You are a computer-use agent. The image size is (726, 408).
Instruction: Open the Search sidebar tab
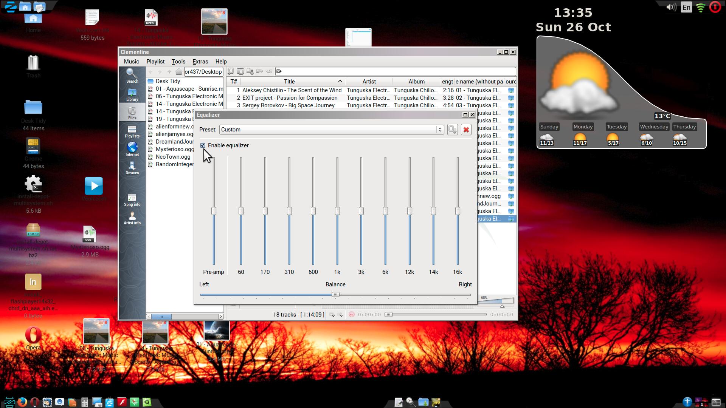132,76
